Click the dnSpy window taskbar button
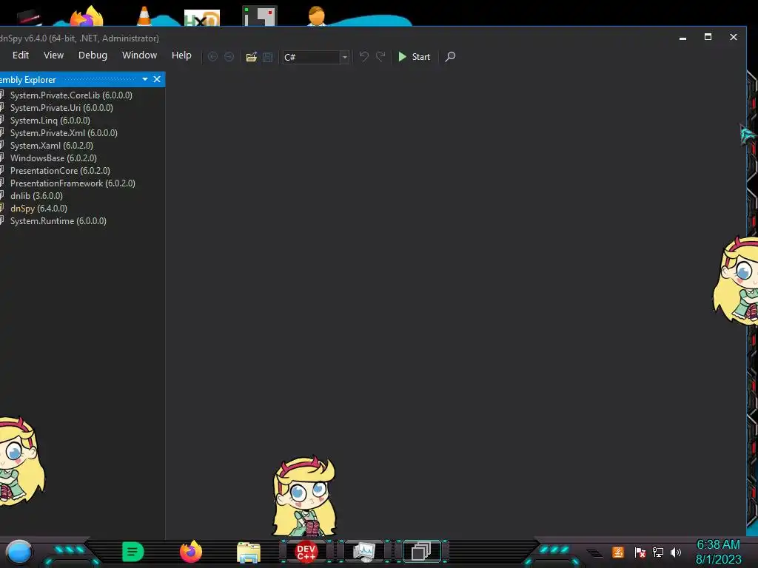The width and height of the screenshot is (758, 568). 421,552
